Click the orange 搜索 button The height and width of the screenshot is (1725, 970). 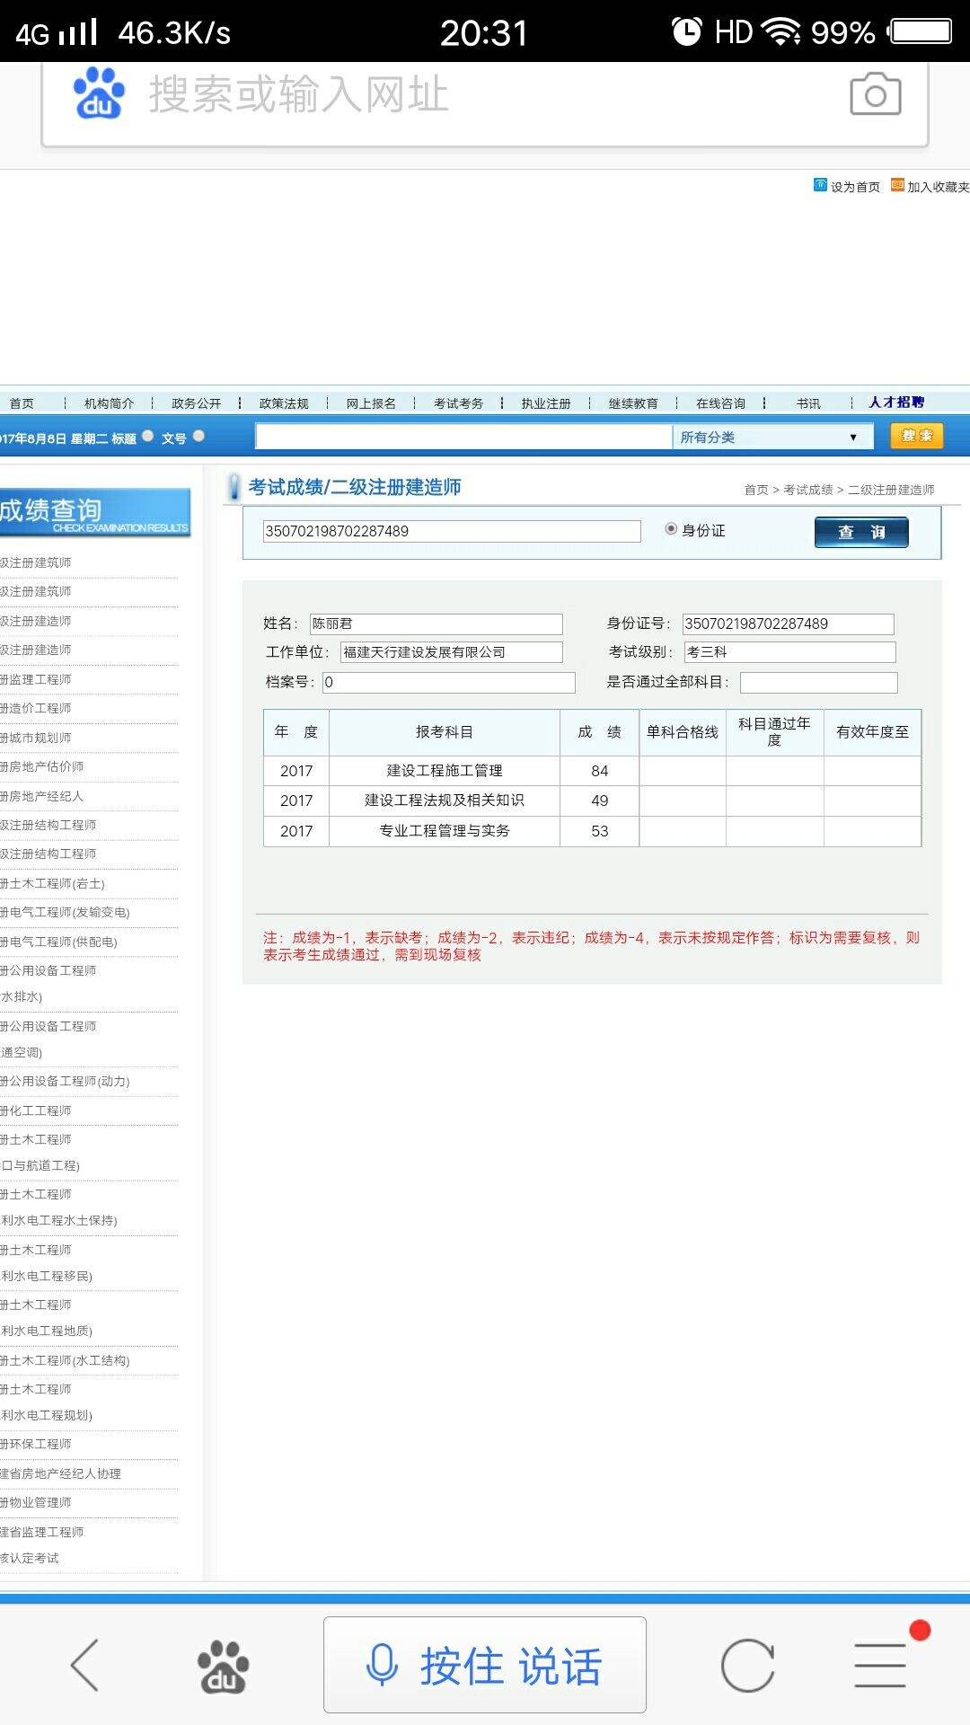[916, 436]
